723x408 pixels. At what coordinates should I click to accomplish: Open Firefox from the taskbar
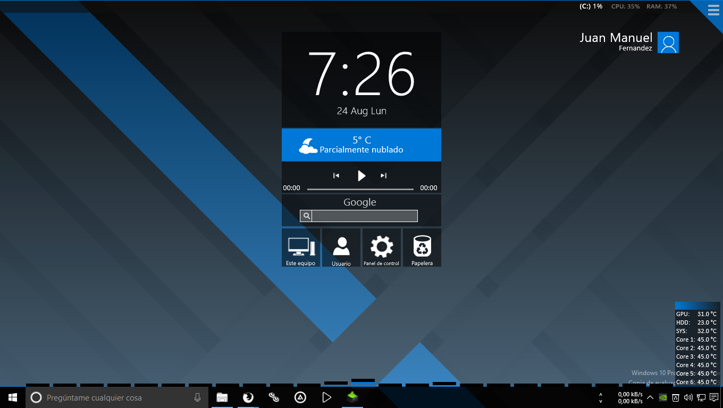coord(248,397)
